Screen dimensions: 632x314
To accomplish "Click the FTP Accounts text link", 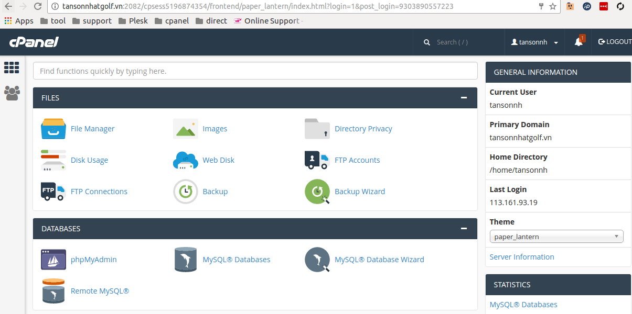I will coord(357,160).
